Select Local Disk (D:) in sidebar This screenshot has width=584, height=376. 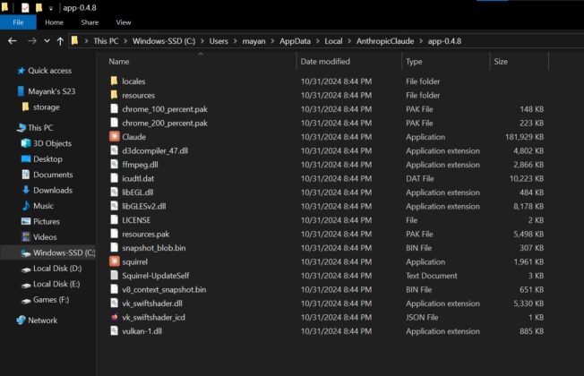coord(56,269)
